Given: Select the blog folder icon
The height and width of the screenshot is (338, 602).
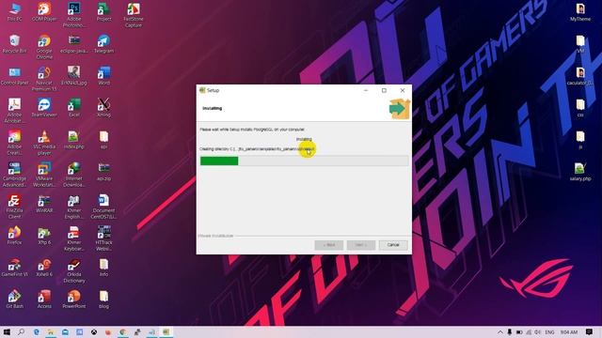Looking at the screenshot, I should [103, 300].
